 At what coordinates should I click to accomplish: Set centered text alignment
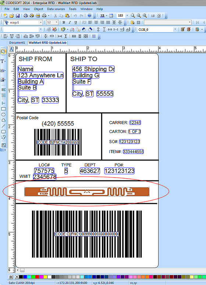click(96, 22)
